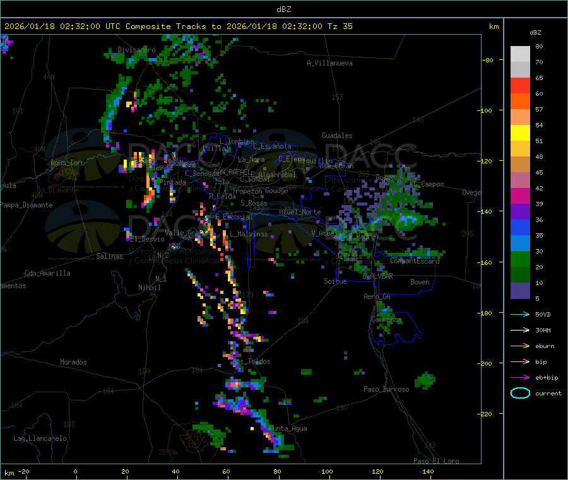This screenshot has height=480, width=568.
Task: Click the Morados map label
Action: tap(73, 362)
